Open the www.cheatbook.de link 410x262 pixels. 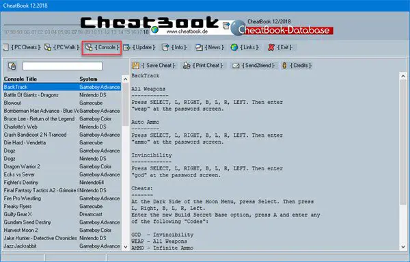tap(187, 31)
